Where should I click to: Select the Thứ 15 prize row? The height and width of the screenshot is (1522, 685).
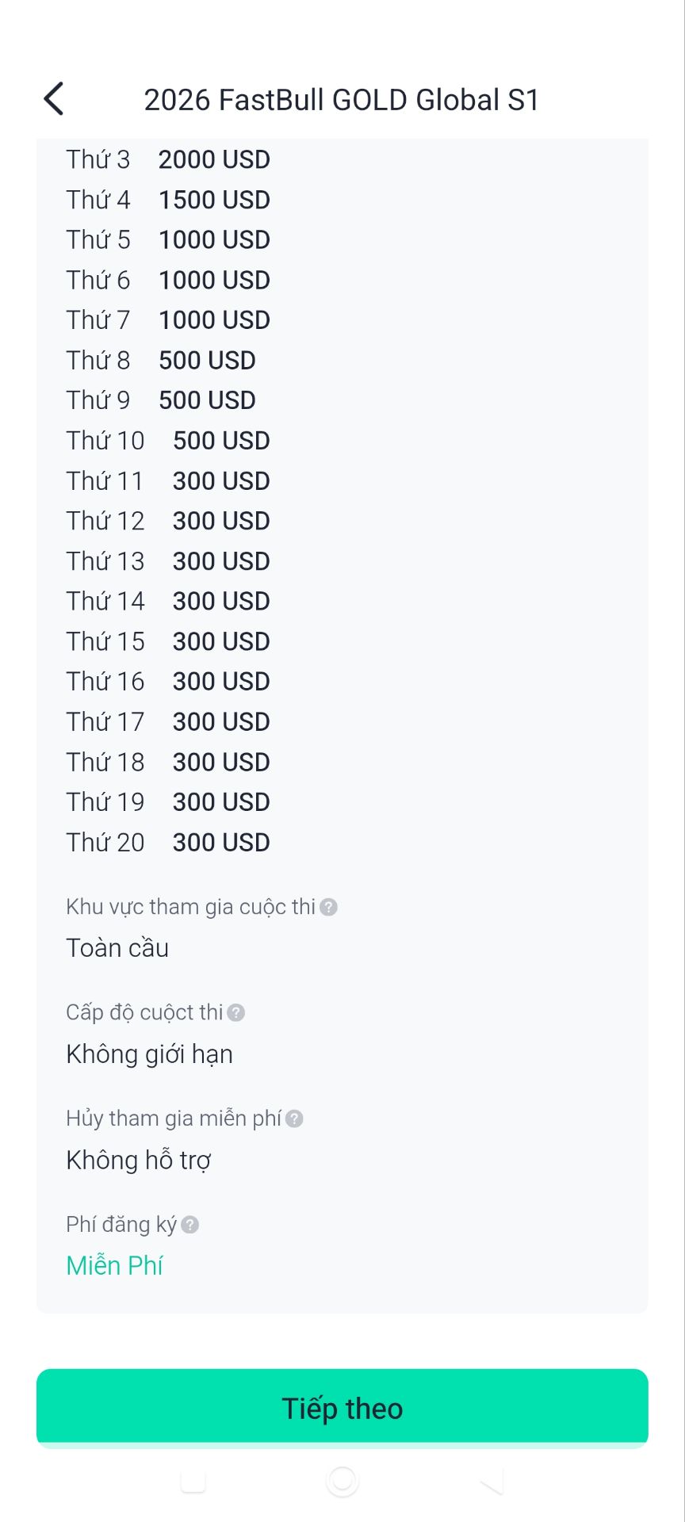[168, 641]
